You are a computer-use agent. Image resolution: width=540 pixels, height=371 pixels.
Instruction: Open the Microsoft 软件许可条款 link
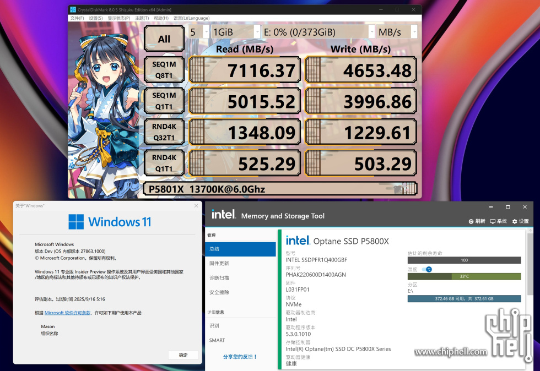(x=67, y=313)
